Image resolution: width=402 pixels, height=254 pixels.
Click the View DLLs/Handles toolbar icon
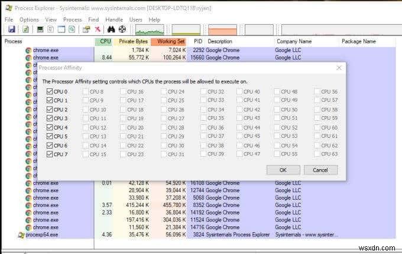point(72,29)
